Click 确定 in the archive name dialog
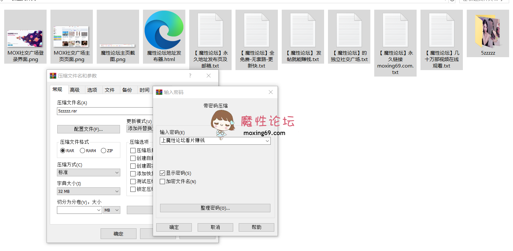This screenshot has height=251, width=513. (x=118, y=234)
